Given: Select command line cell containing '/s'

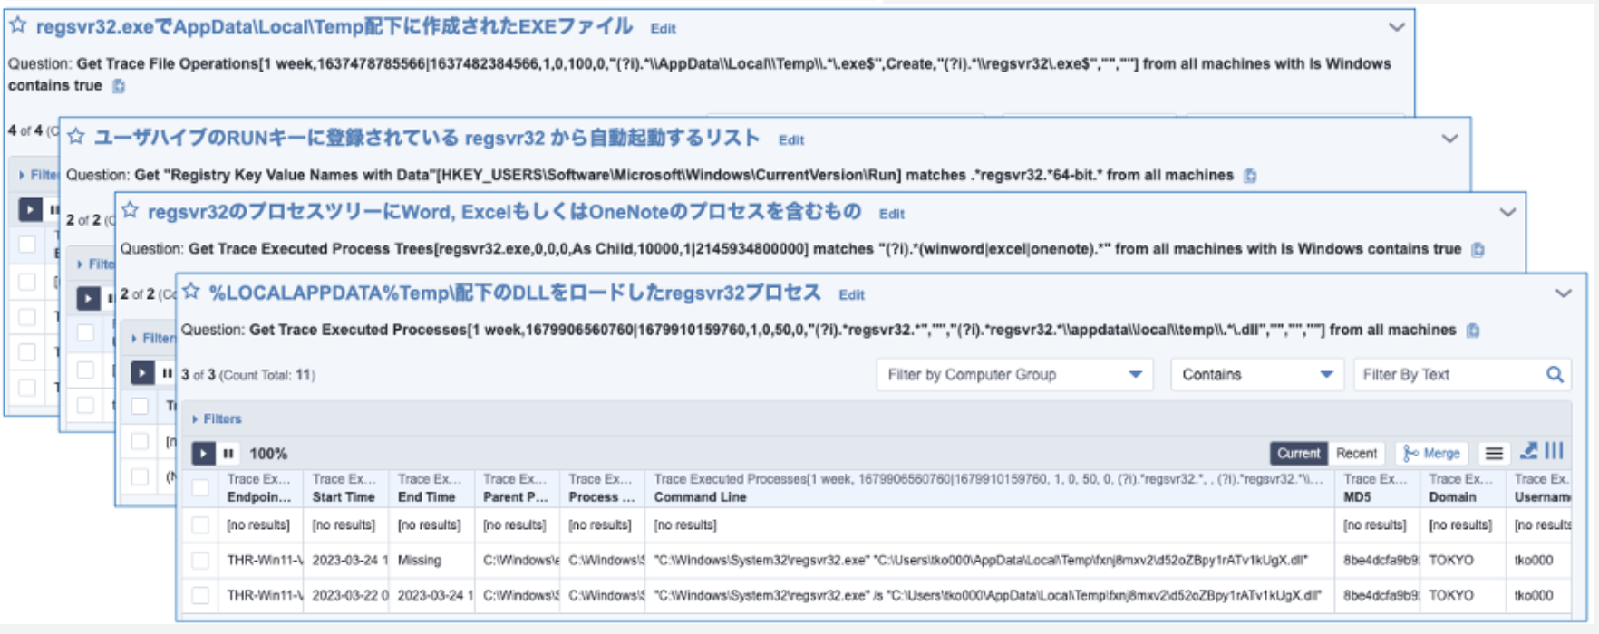Looking at the screenshot, I should pyautogui.click(x=991, y=595).
